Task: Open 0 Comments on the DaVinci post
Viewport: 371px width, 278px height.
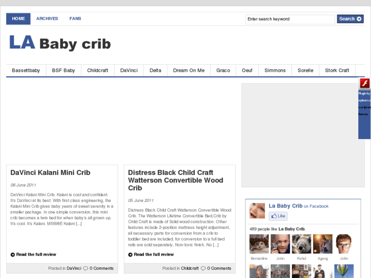Action: 102,268
